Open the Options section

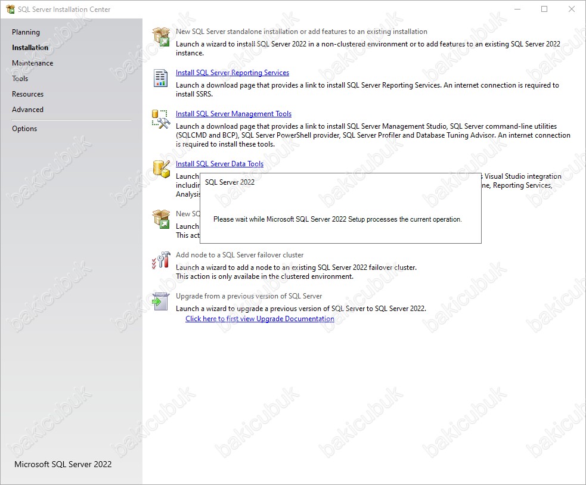tap(24, 129)
